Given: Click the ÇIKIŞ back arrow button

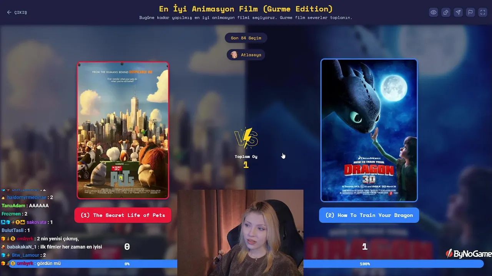Looking at the screenshot, I should (17, 12).
